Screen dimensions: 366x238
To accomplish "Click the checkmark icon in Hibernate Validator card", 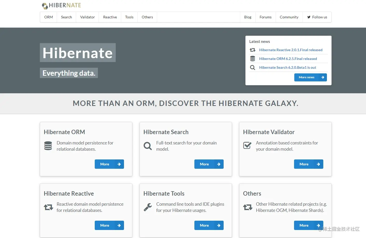I will [247, 145].
